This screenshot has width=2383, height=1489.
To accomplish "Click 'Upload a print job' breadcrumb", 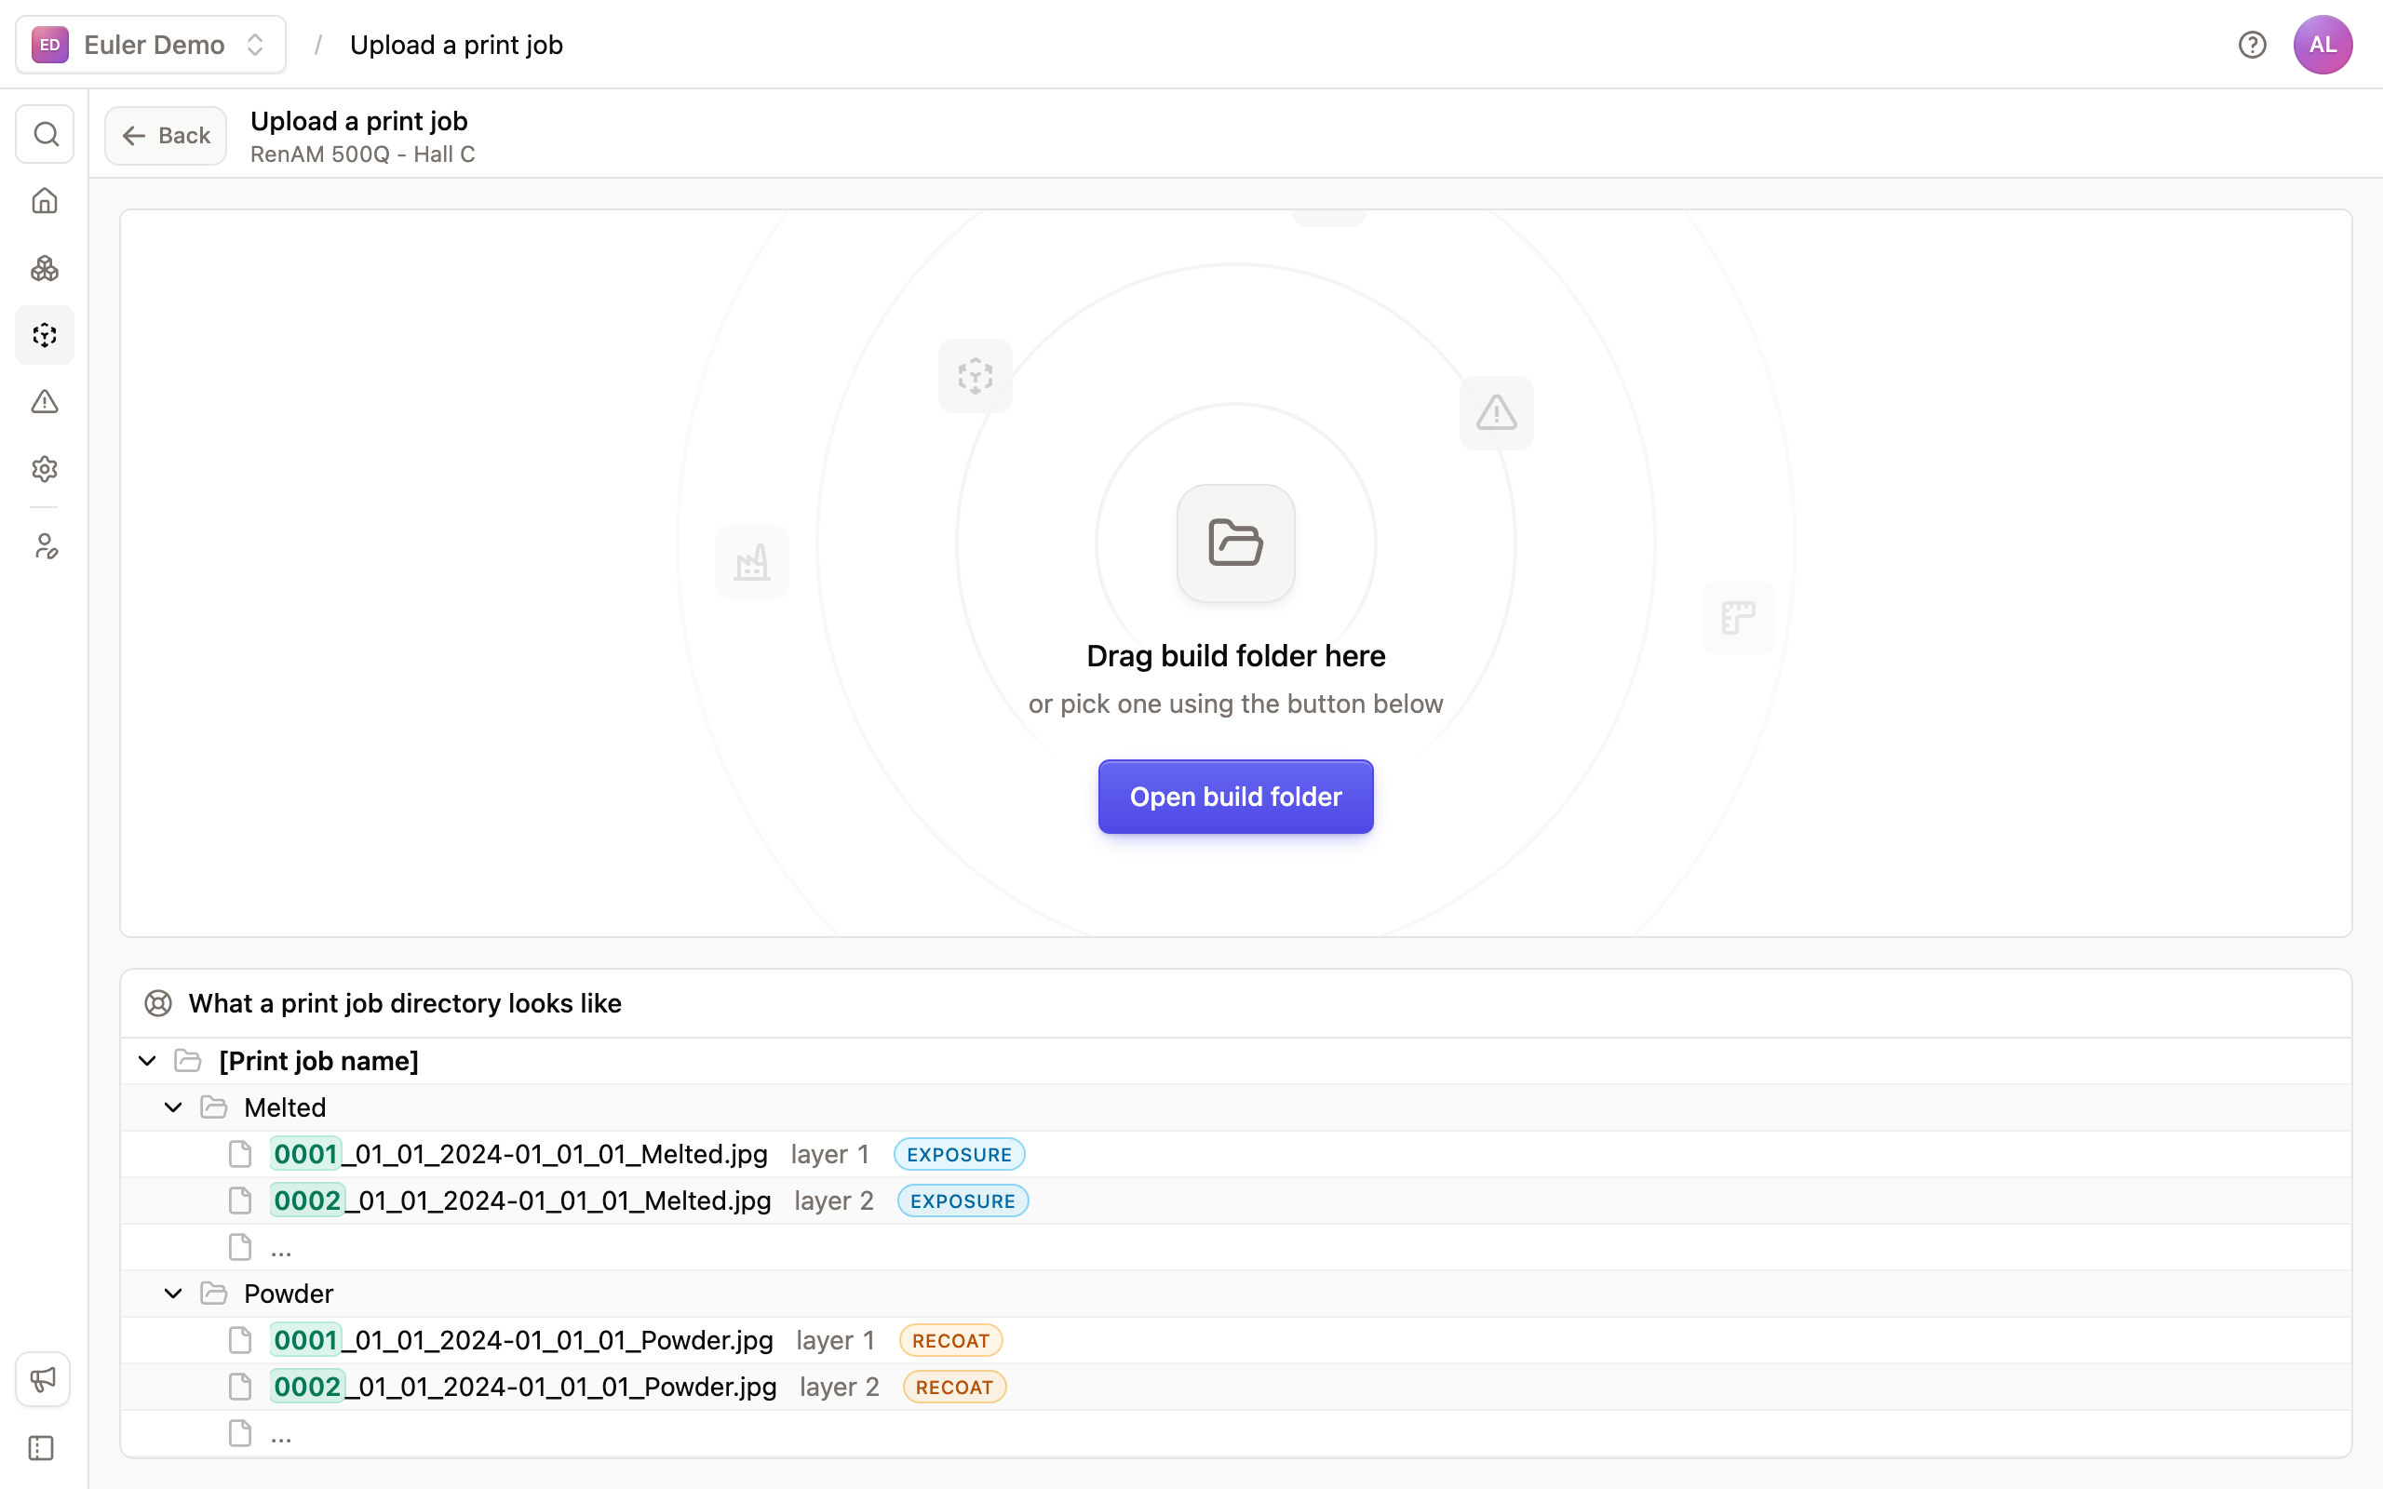I will tap(456, 46).
